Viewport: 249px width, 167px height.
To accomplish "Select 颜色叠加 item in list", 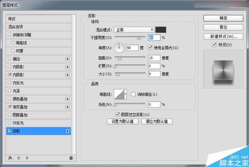I will [38, 99].
